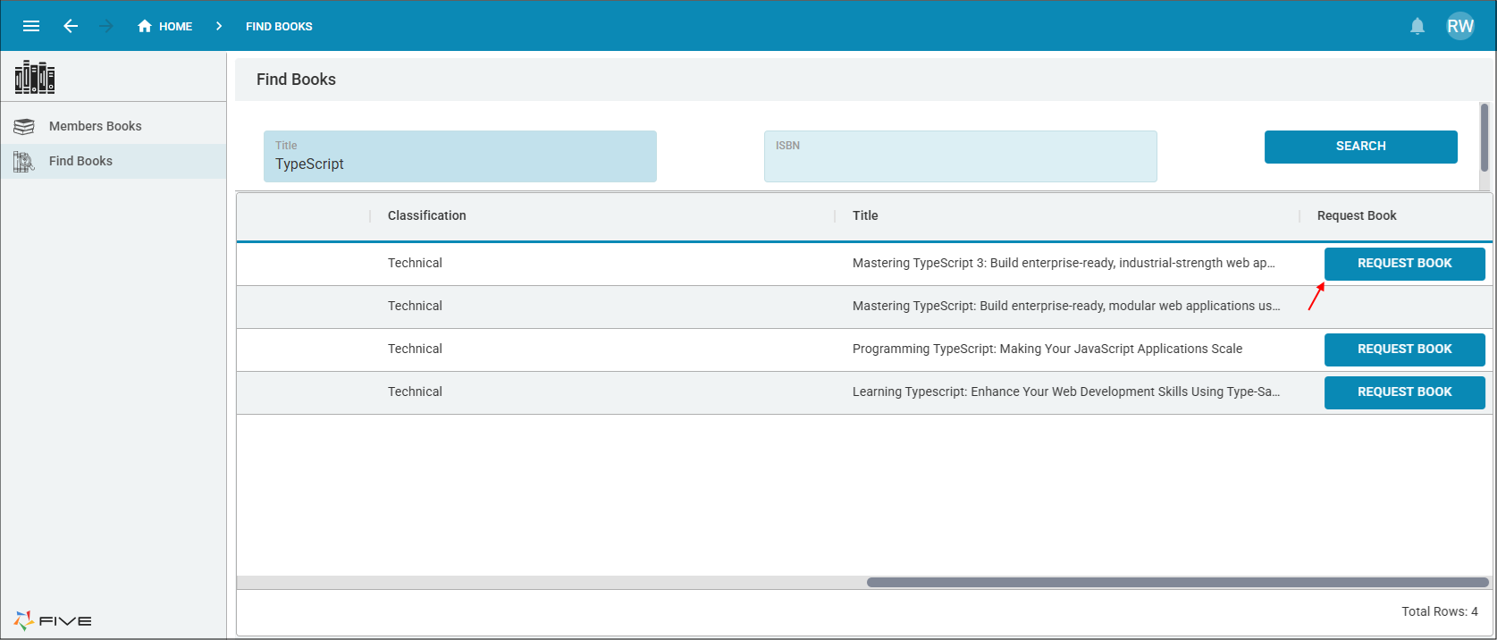Viewport: 1497px width, 640px height.
Task: Select Find Books in the sidebar
Action: pyautogui.click(x=114, y=161)
